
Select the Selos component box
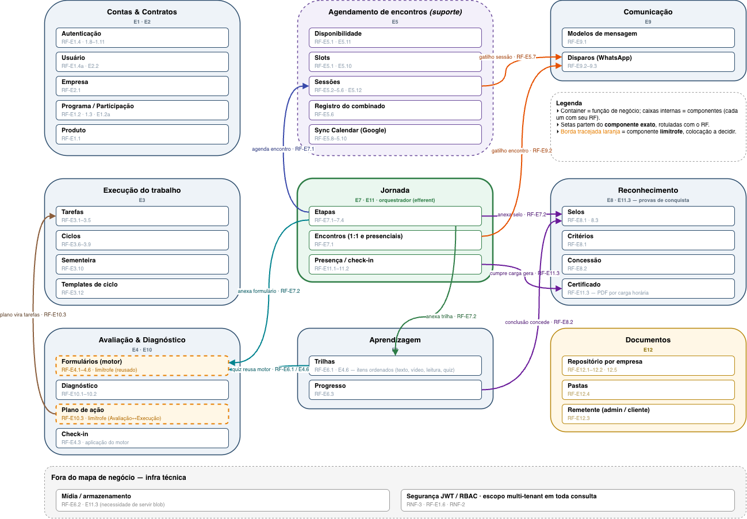click(x=648, y=216)
